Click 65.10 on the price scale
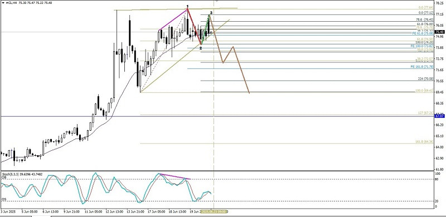 click(x=440, y=136)
